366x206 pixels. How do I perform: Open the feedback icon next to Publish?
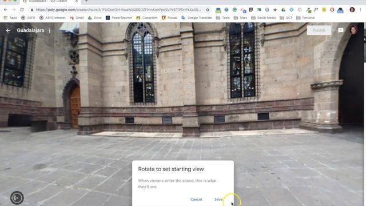341,30
